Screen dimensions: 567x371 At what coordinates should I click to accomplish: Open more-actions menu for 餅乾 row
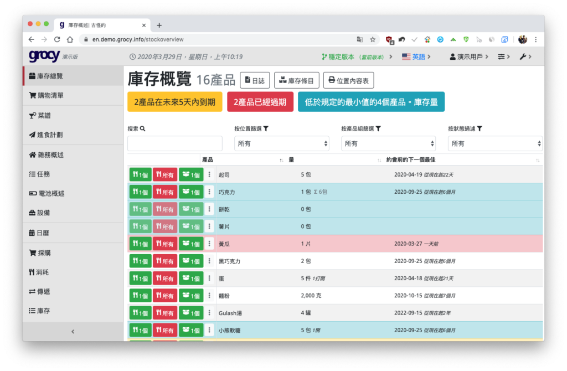click(209, 209)
